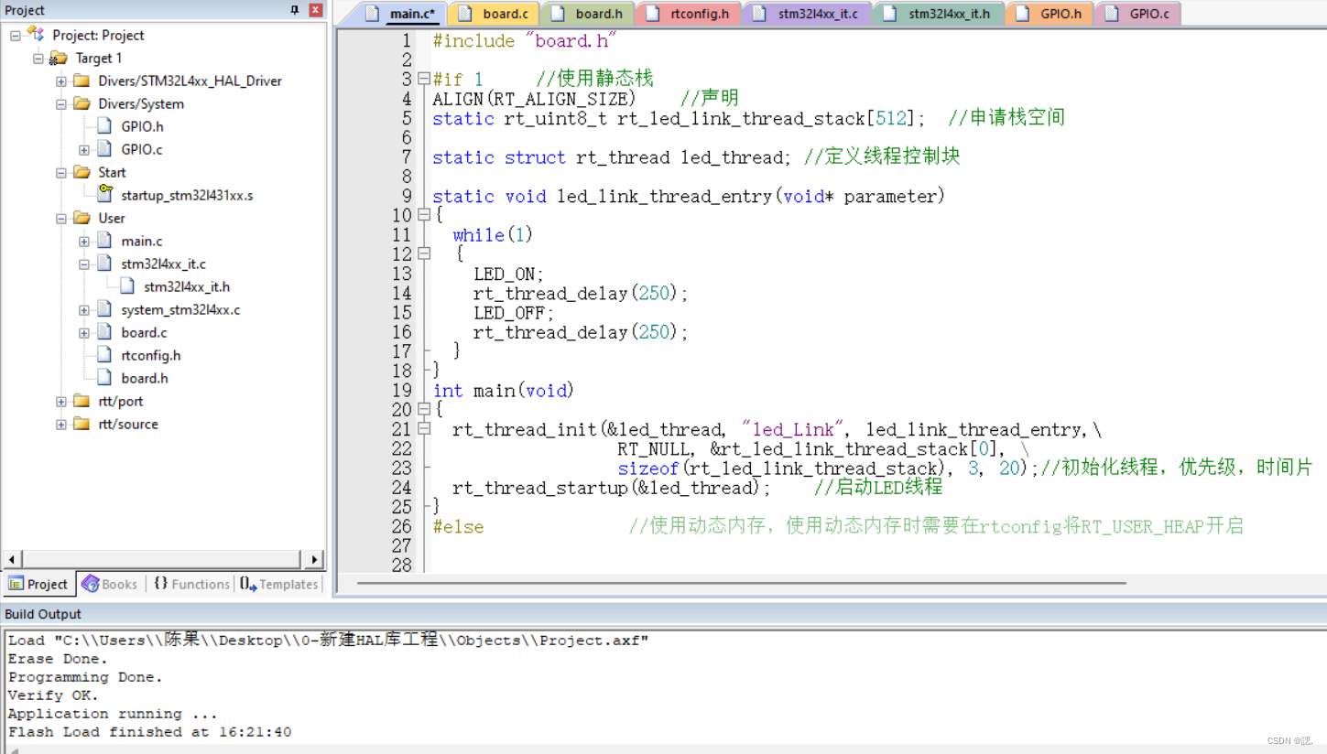Viewport: 1327px width, 754px height.
Task: Expand the rtt/port folder
Action: pos(60,401)
